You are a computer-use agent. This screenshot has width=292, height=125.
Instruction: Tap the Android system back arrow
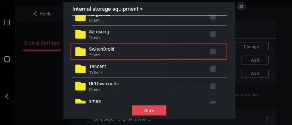(7, 96)
